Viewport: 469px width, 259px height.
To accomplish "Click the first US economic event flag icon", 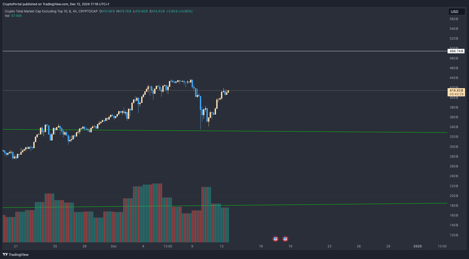I will [x=275, y=239].
